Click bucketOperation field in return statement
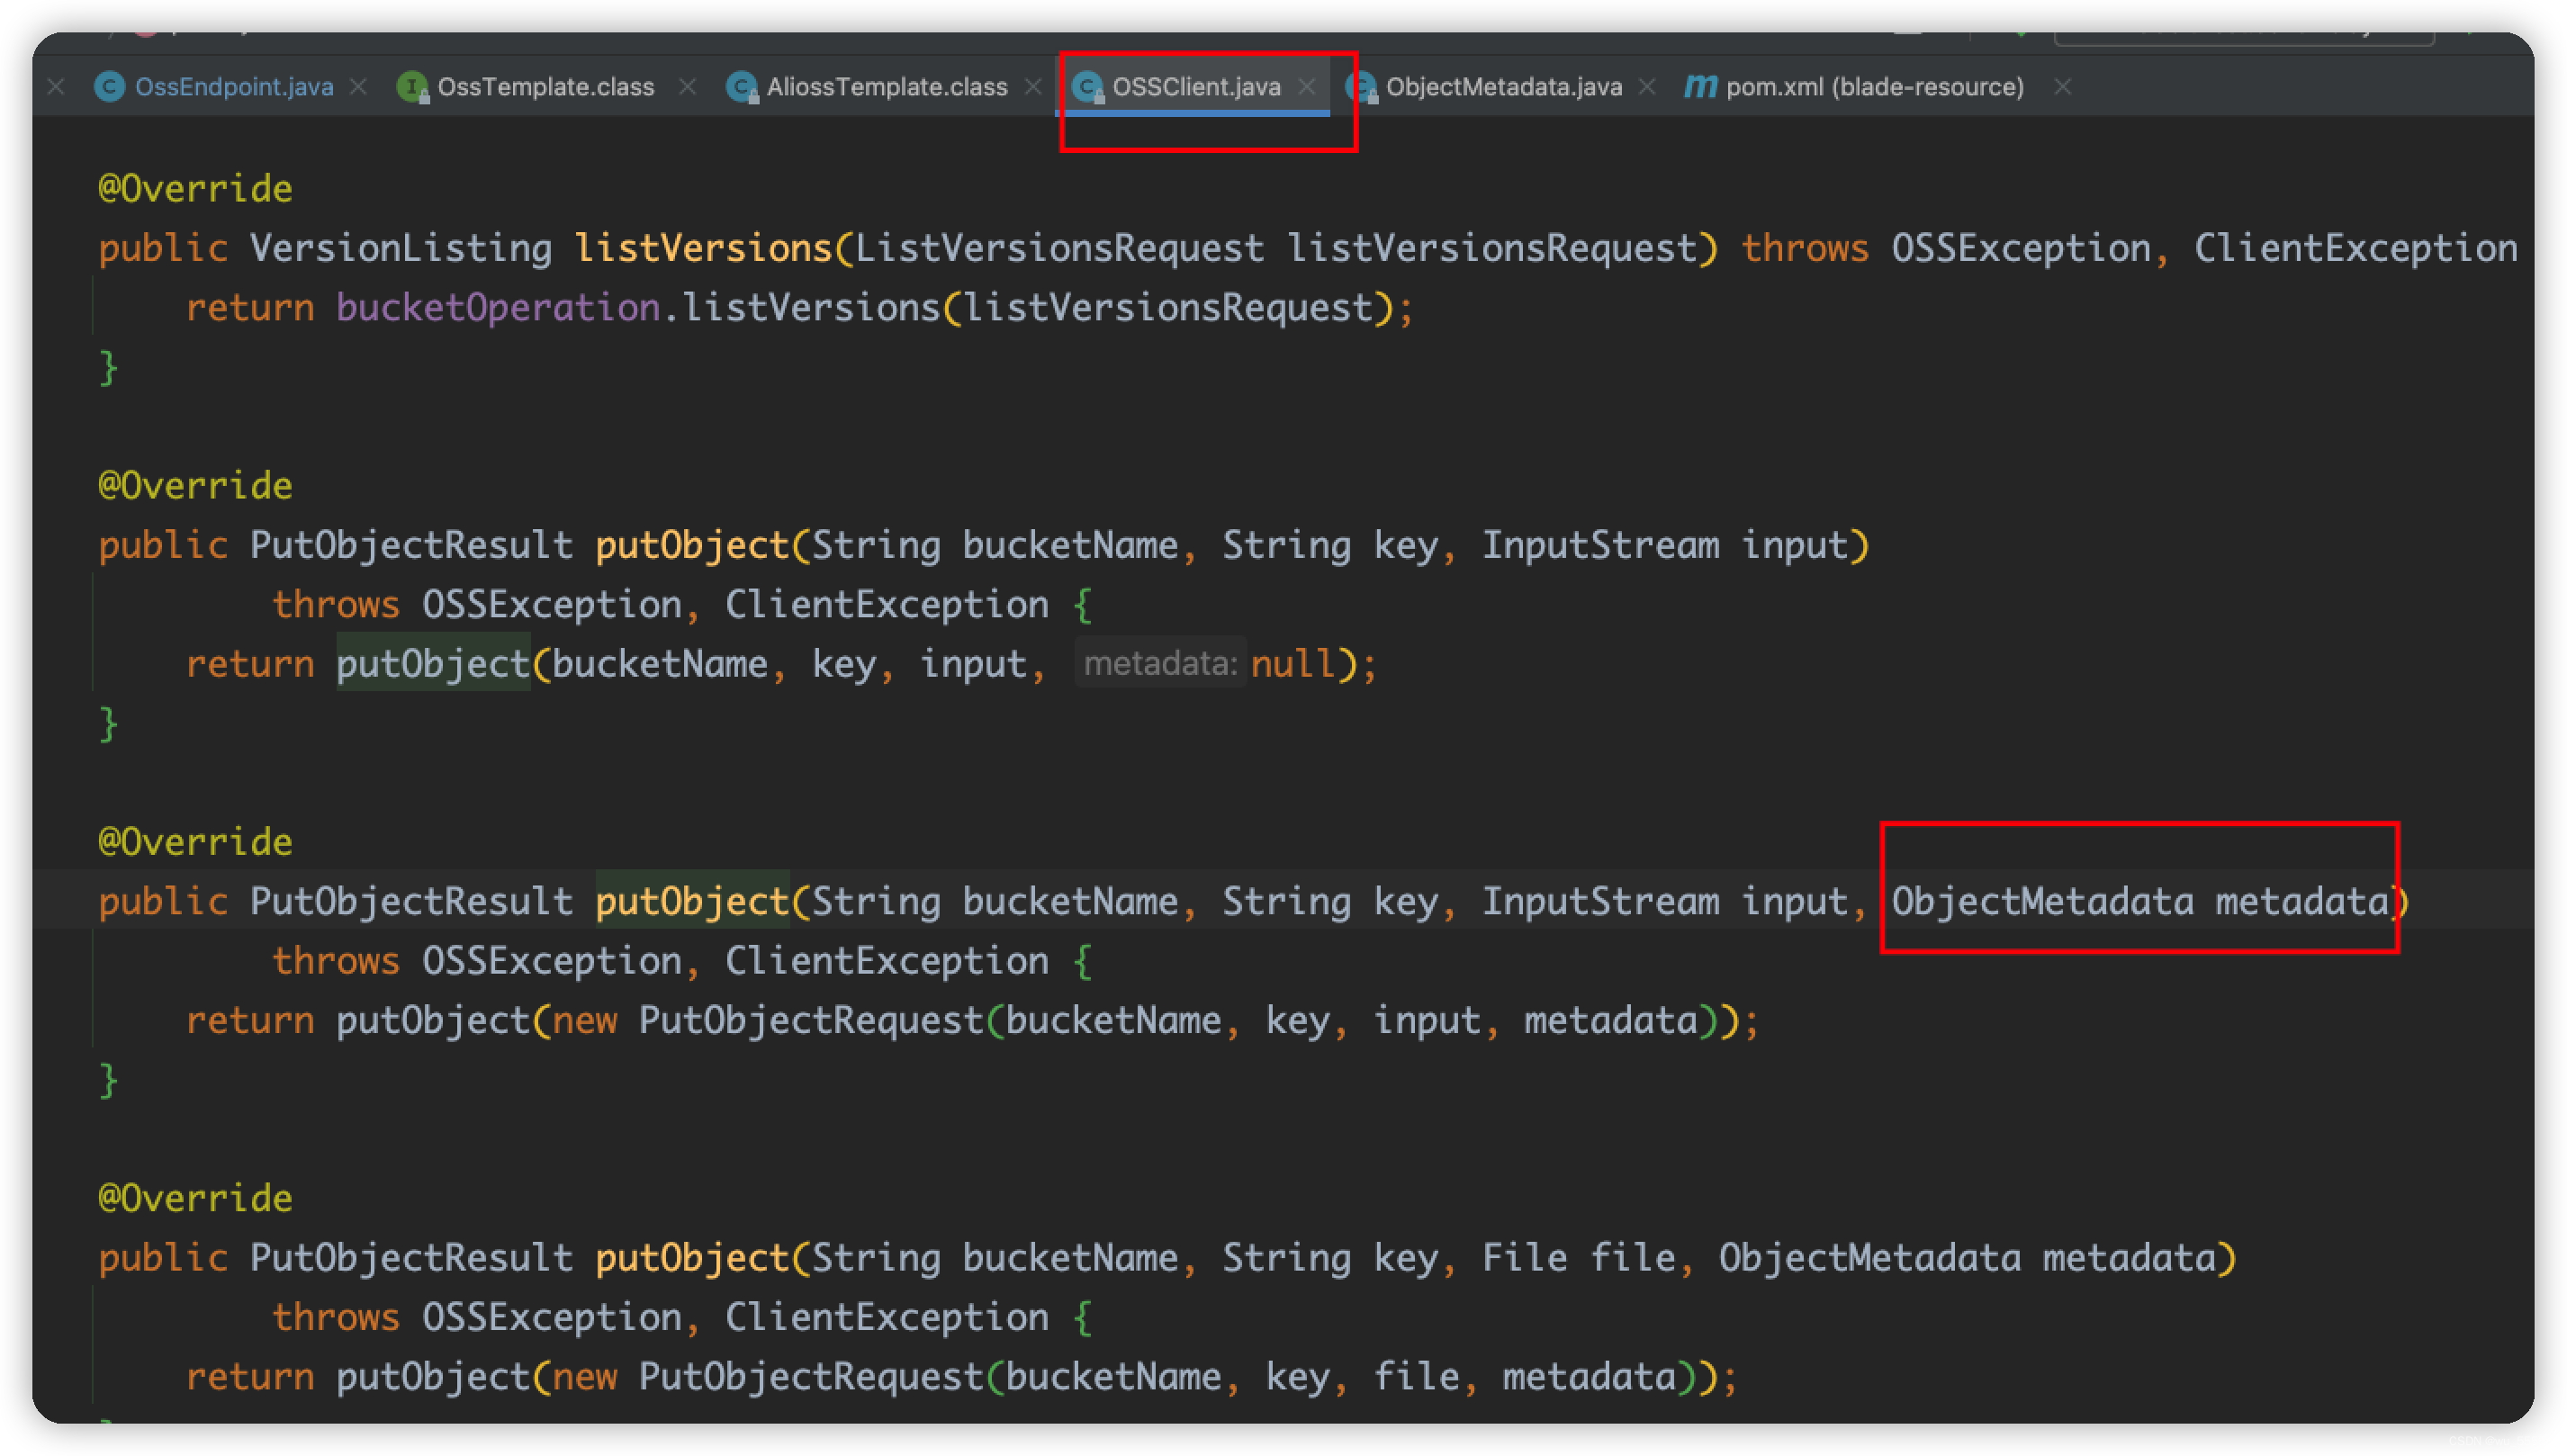This screenshot has width=2567, height=1456. 498,308
